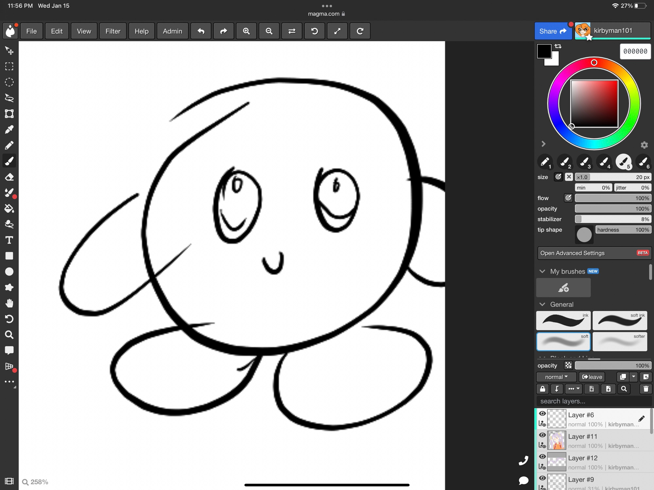Screen dimensions: 654x490
Task: Click the fit-to-screen expand button
Action: pos(337,31)
